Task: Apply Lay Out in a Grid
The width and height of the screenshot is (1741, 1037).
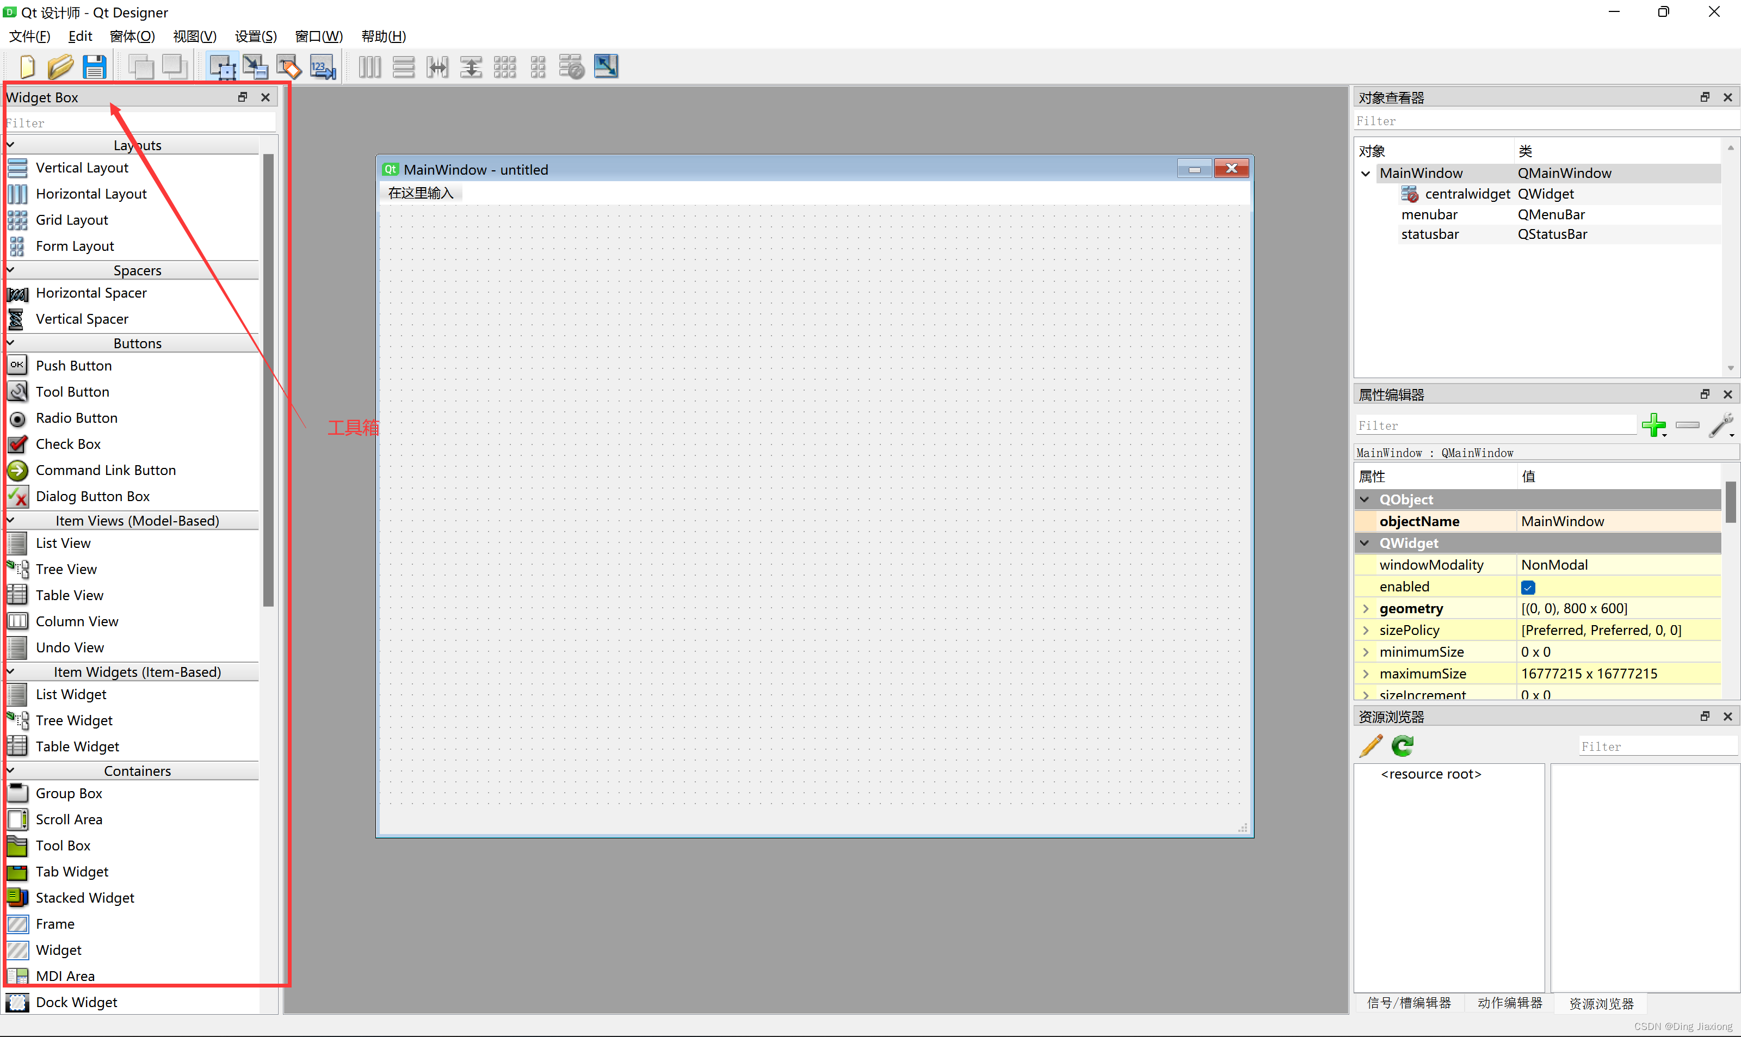Action: click(x=504, y=67)
